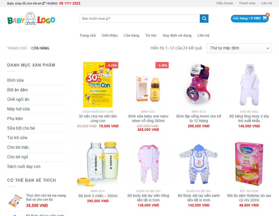Click the hotline phone icon
This screenshot has height=216, width=279.
(x=44, y=3)
